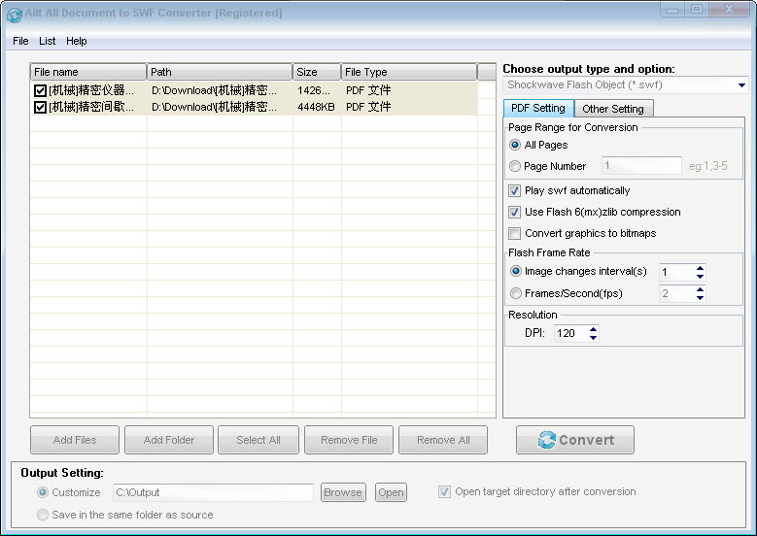The height and width of the screenshot is (536, 757).
Task: Click the app logo in title bar
Action: pyautogui.click(x=14, y=15)
